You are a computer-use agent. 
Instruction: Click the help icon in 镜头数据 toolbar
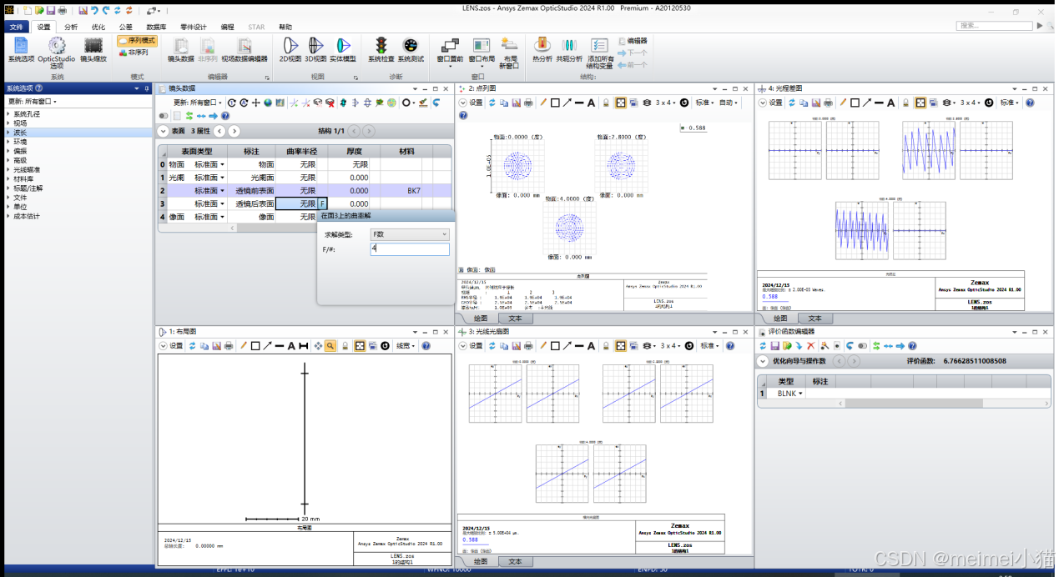[x=224, y=116]
